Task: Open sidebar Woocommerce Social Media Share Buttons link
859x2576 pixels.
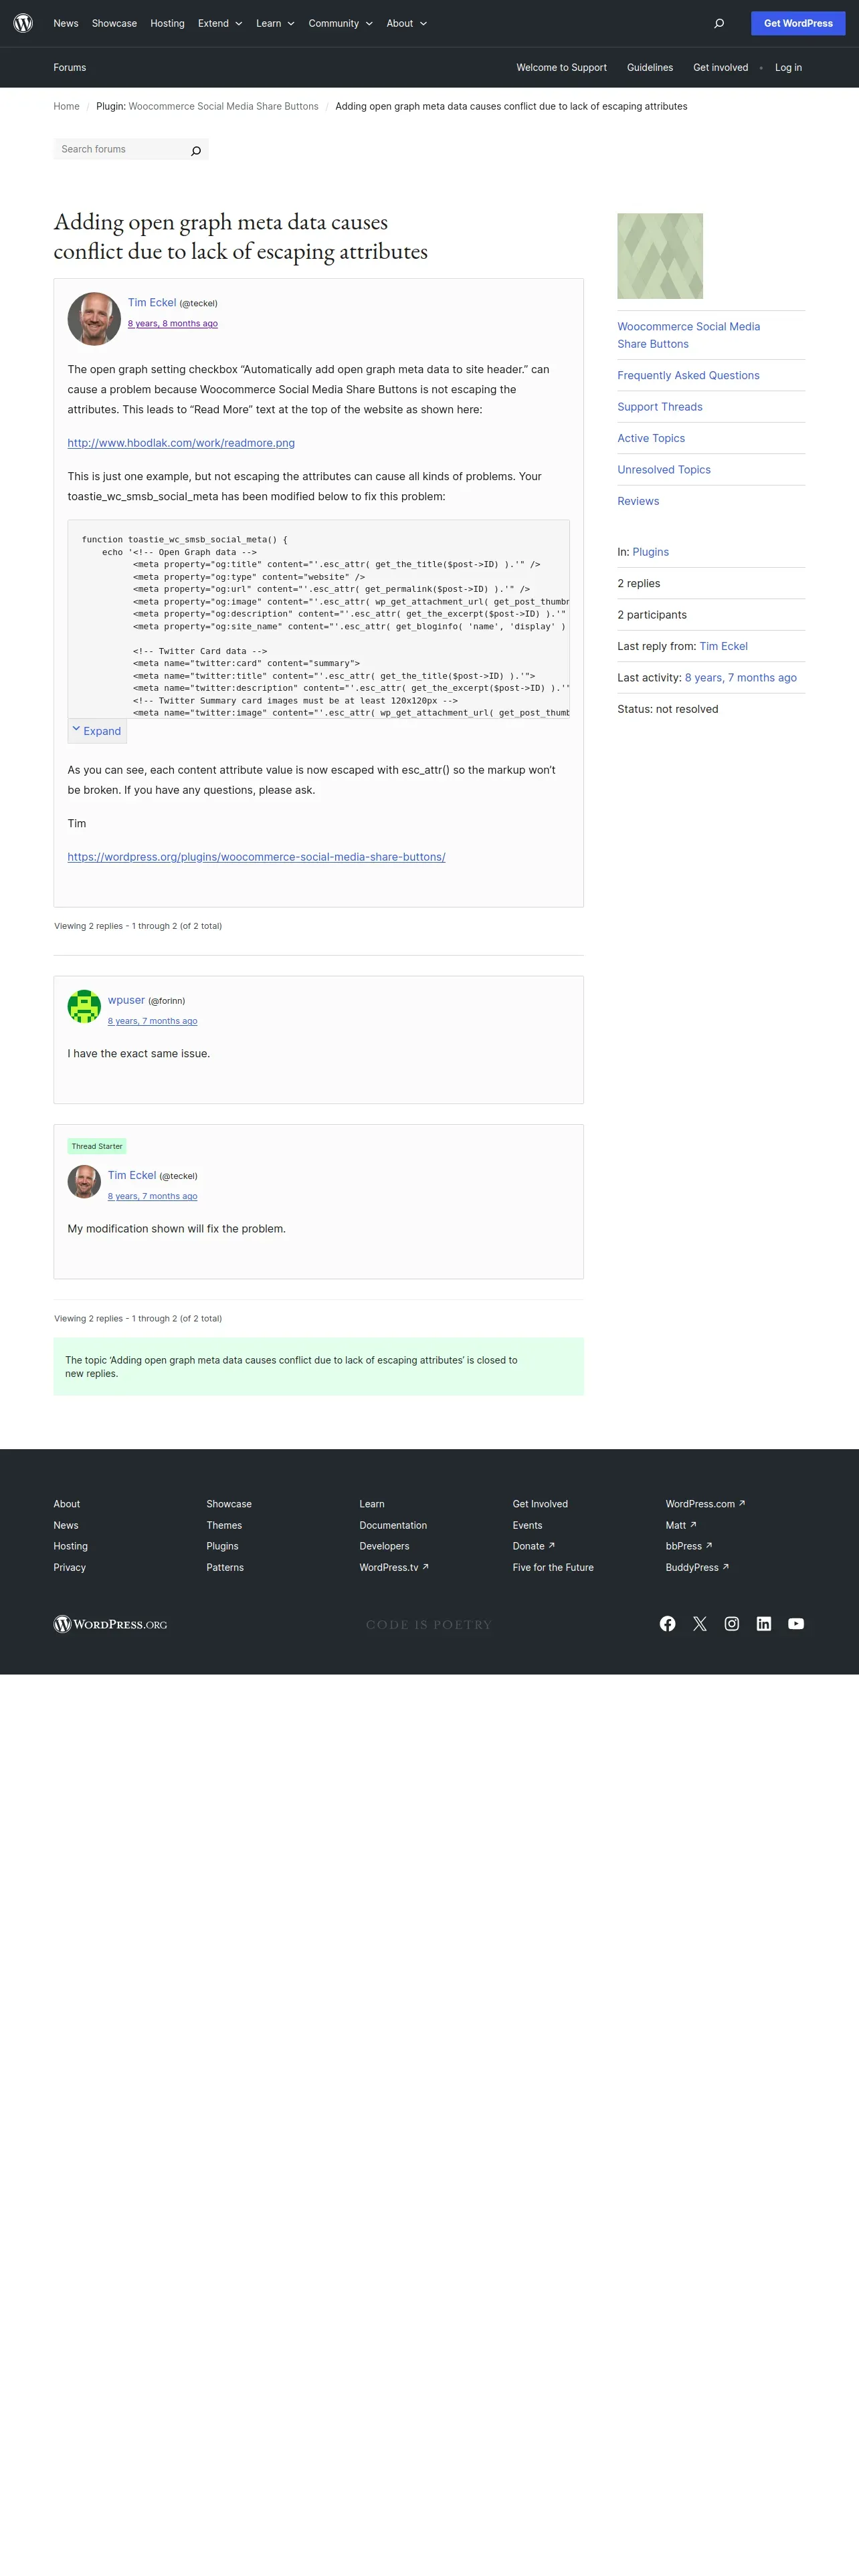Action: pos(688,335)
